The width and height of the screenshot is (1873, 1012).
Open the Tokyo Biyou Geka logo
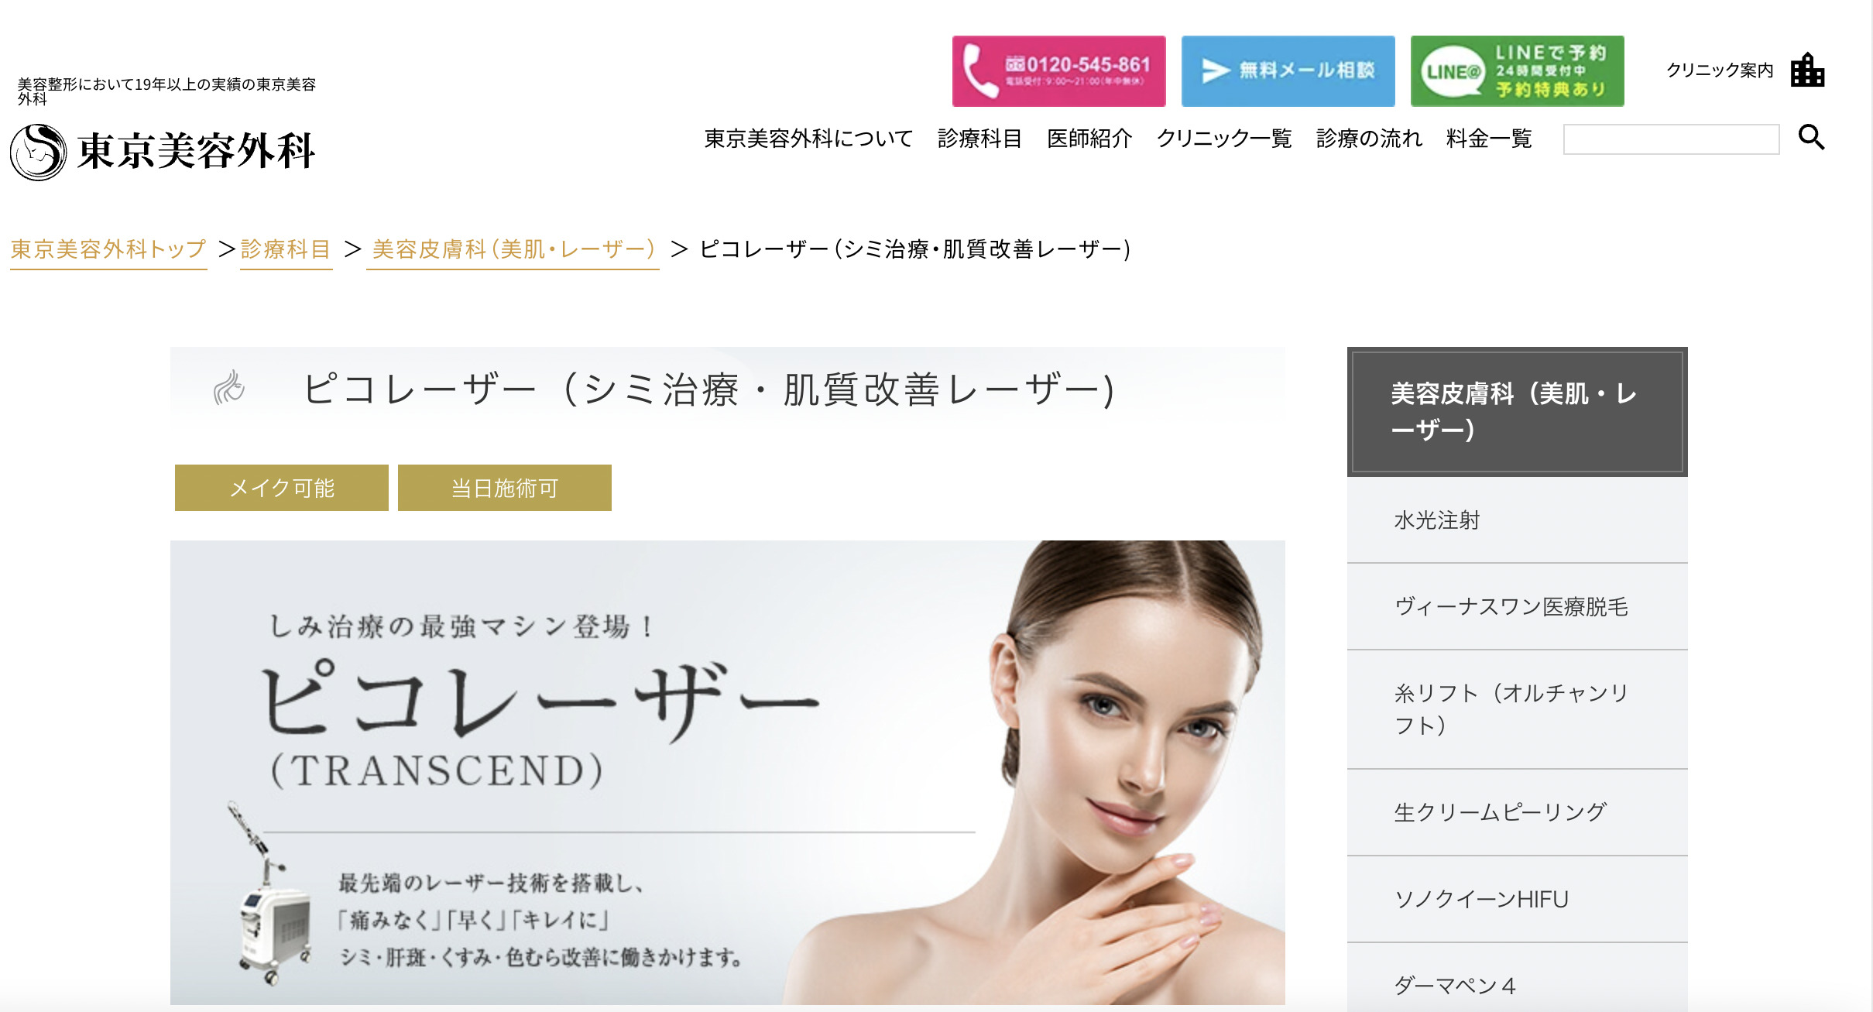163,151
